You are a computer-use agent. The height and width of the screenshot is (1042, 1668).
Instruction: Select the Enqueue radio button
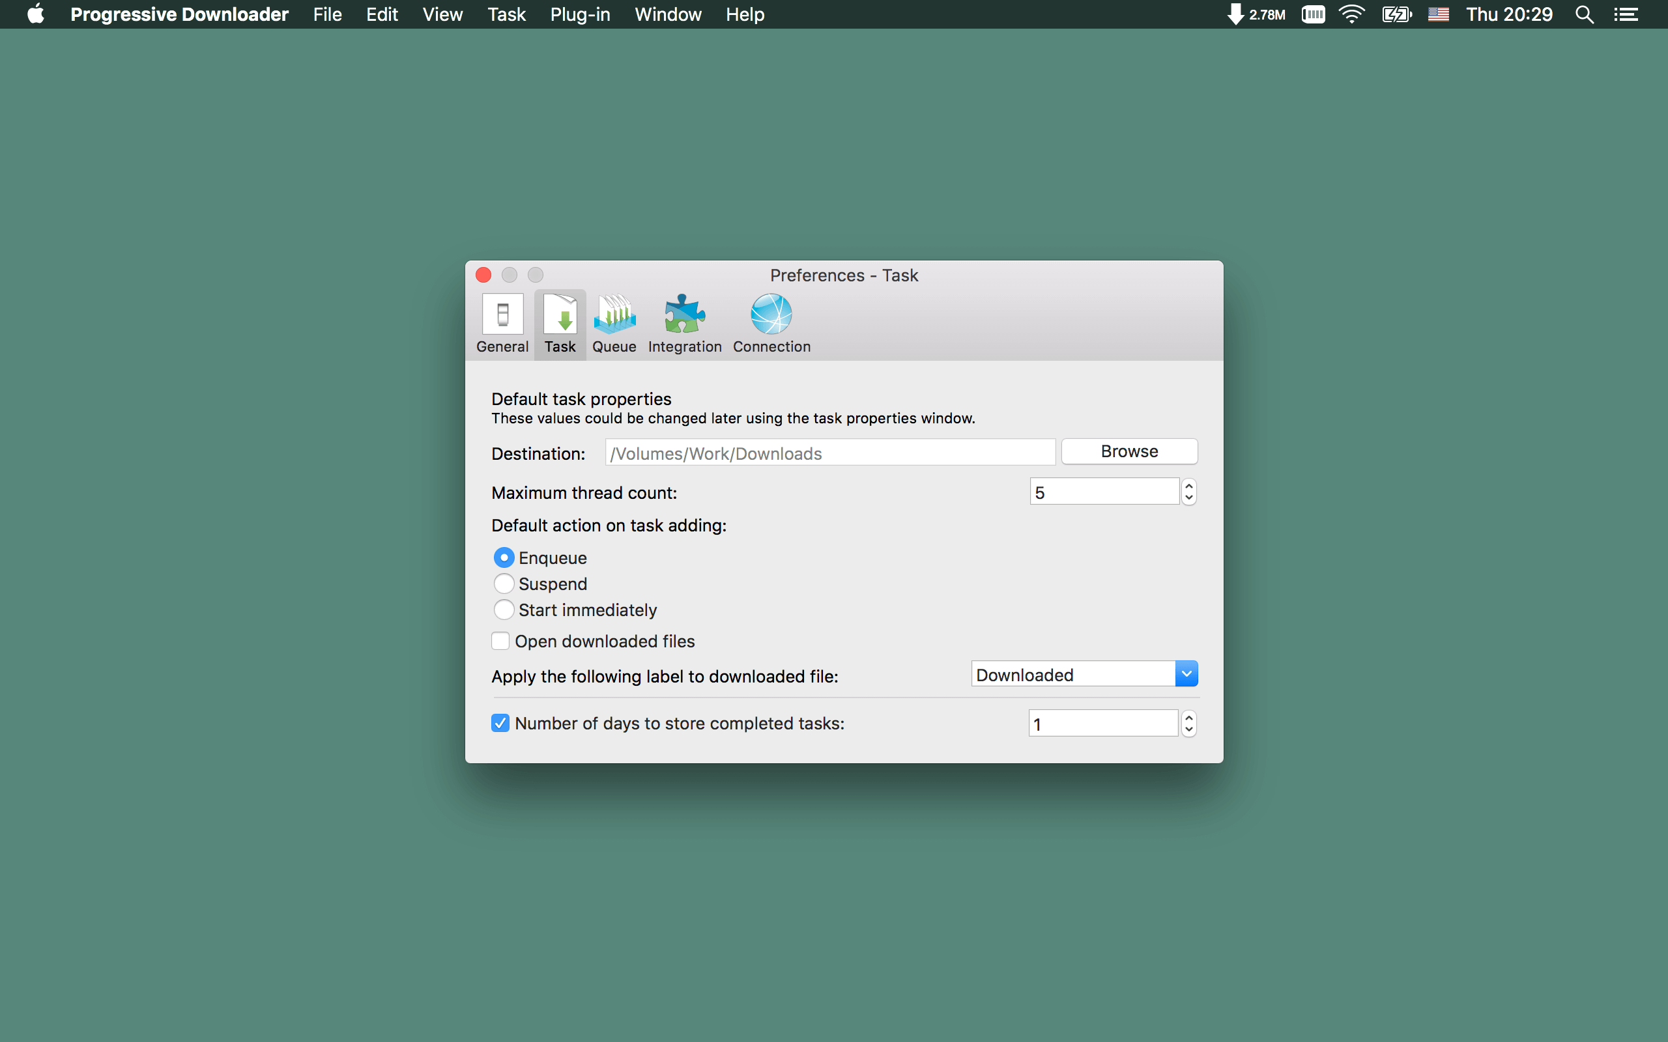click(504, 557)
